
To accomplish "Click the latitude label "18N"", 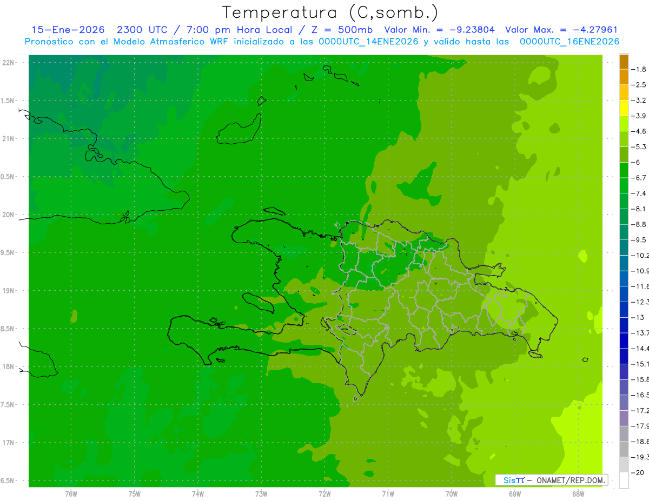I will point(9,366).
